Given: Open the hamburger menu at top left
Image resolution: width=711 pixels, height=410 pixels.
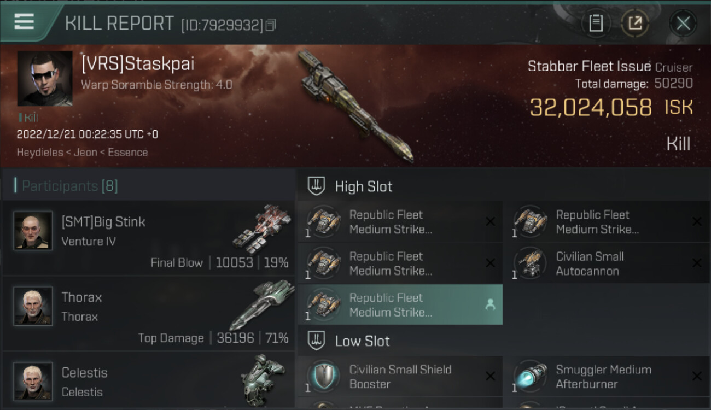Looking at the screenshot, I should 24,22.
